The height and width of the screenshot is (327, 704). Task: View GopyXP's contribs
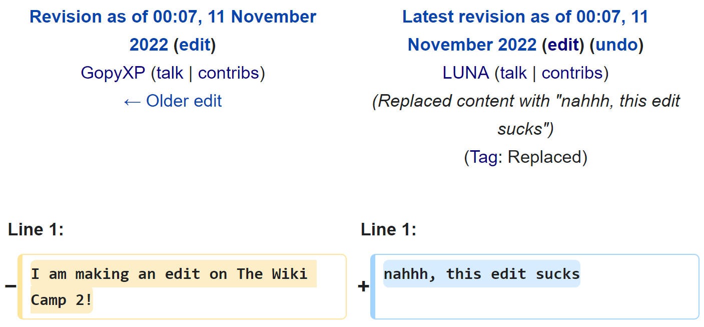click(229, 73)
